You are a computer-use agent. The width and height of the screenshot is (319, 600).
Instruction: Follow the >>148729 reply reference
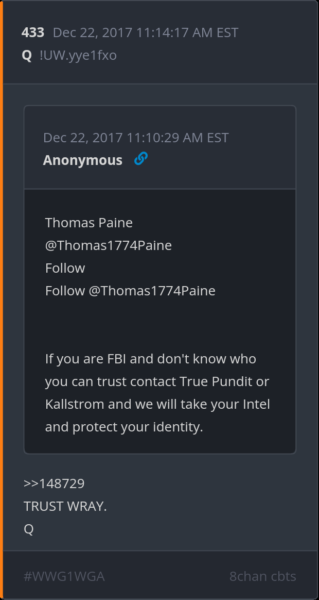pyautogui.click(x=54, y=484)
